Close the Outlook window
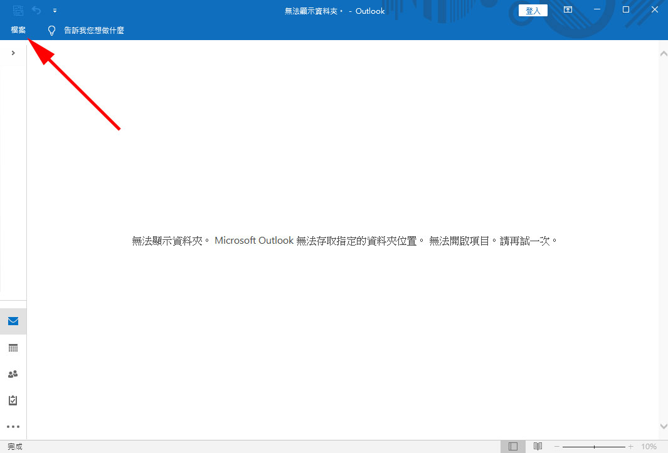Viewport: 668px width, 453px height. tap(655, 9)
